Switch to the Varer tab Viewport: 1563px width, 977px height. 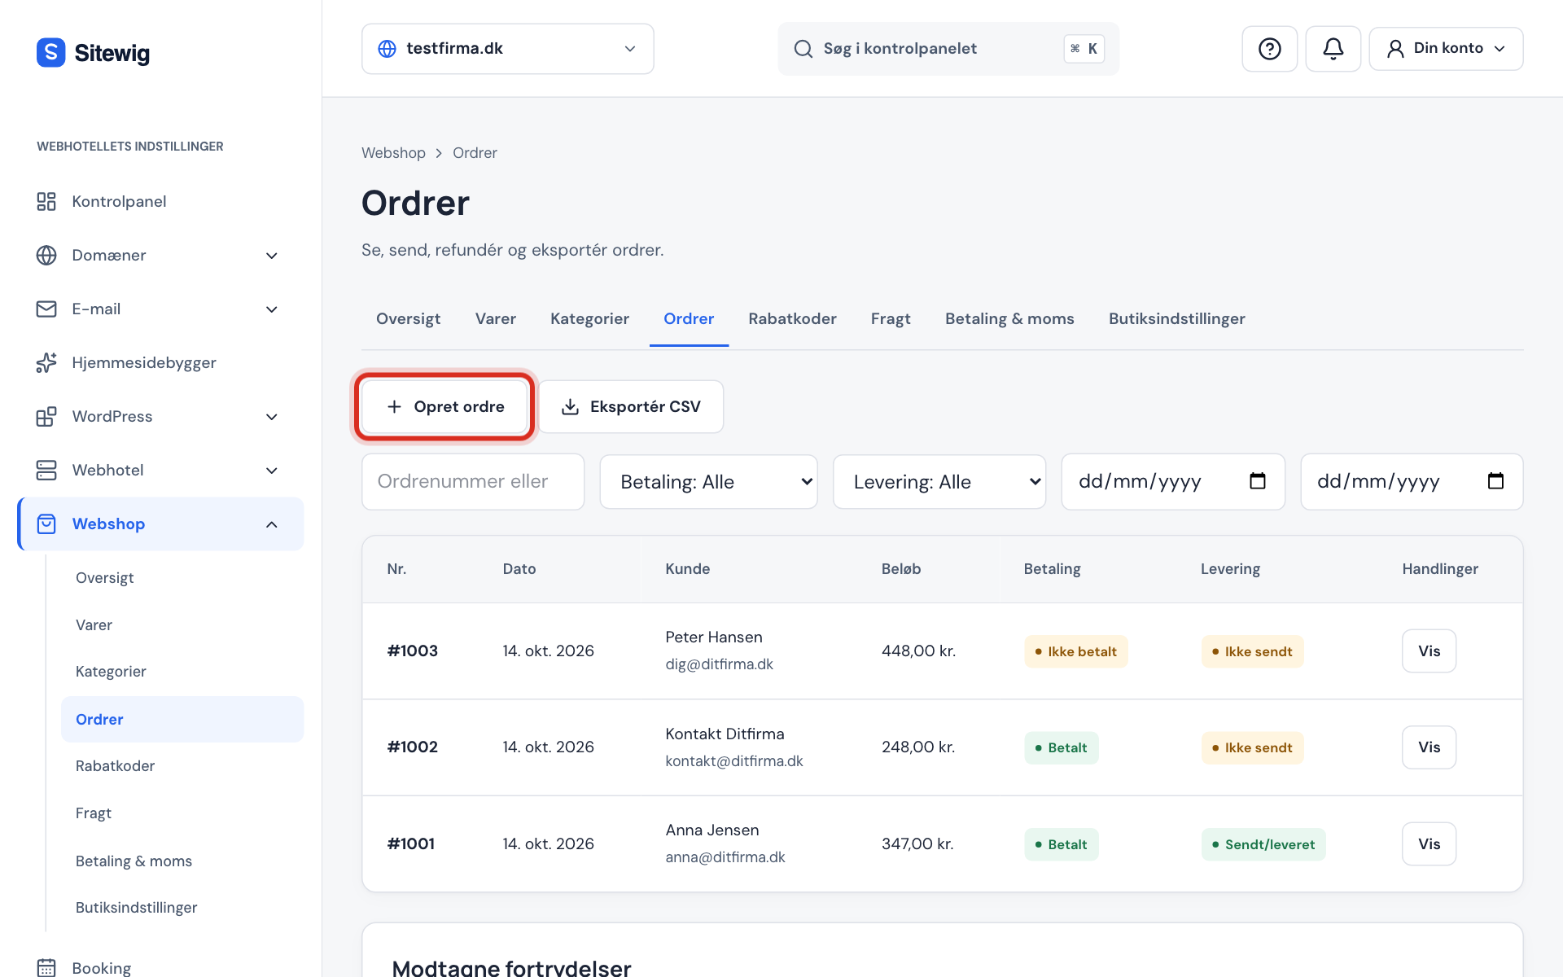click(x=496, y=319)
